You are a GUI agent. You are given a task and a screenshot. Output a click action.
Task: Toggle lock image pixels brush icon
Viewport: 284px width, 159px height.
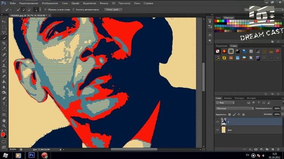tap(234, 114)
